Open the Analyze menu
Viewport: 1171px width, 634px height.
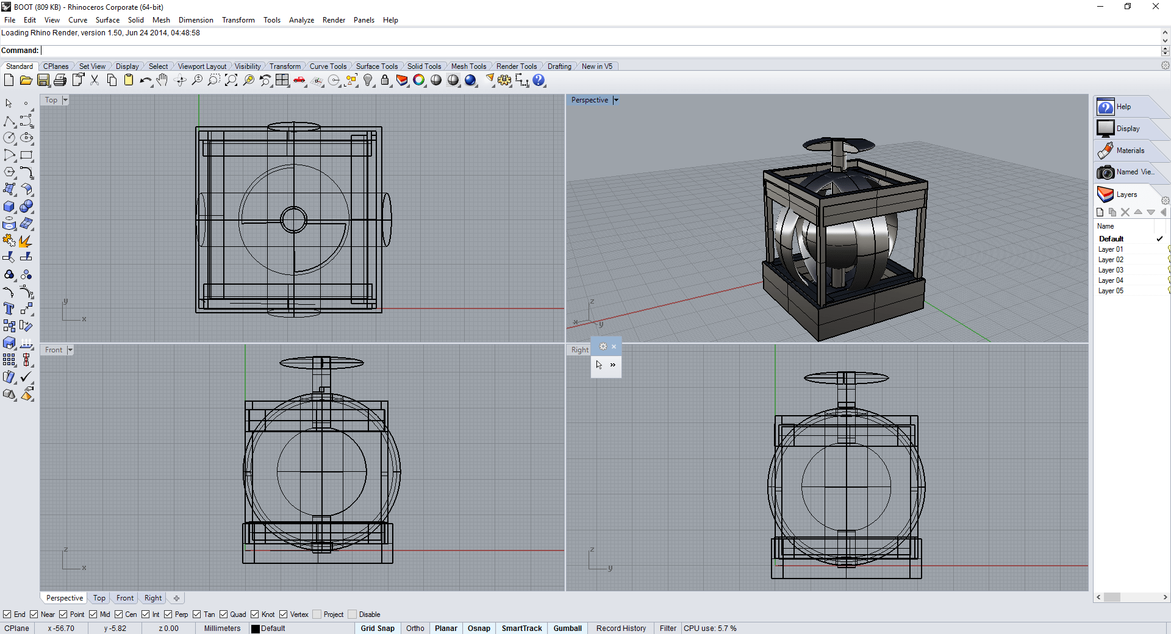pos(301,20)
